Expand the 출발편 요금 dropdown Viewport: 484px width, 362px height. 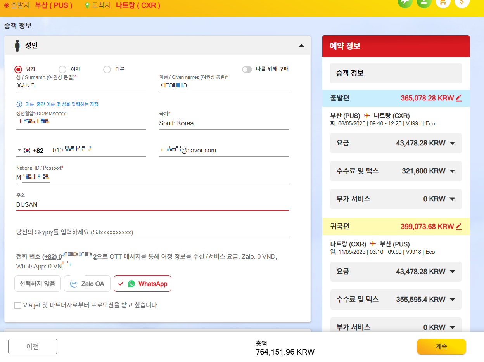453,143
